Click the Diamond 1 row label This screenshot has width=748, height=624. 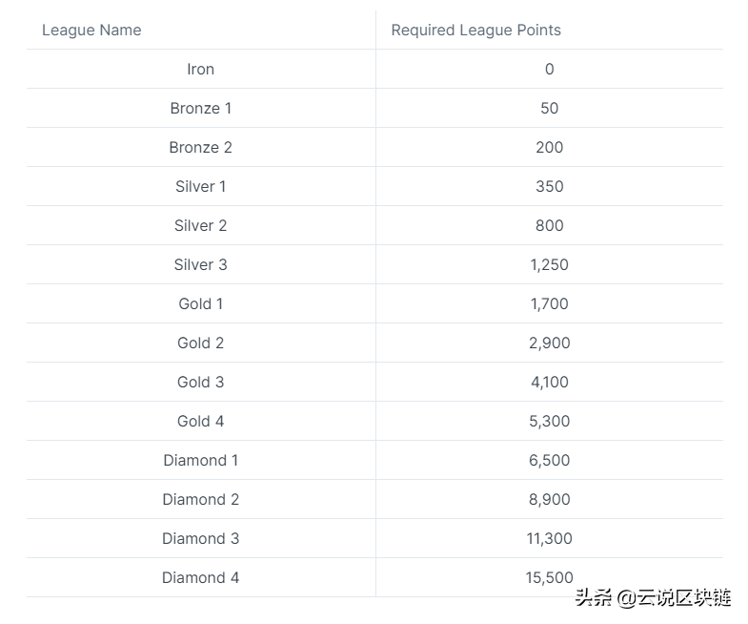click(x=200, y=461)
